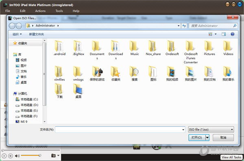Click the playback progress bar
Viewport: 244px width, 161px height.
31,150
